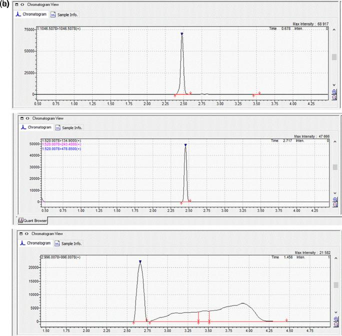
Task: Click the blue 520.0078>478.8500(+) transition label
Action: pos(61,149)
